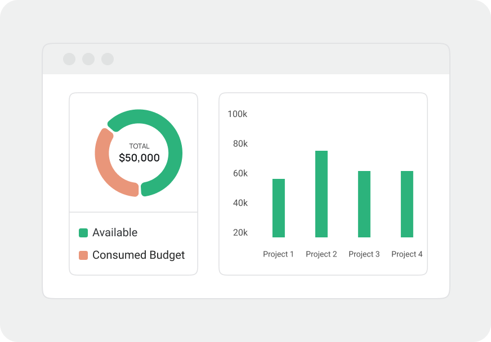Image resolution: width=491 pixels, height=342 pixels.
Task: Click the $50,000 total amount
Action: point(138,157)
